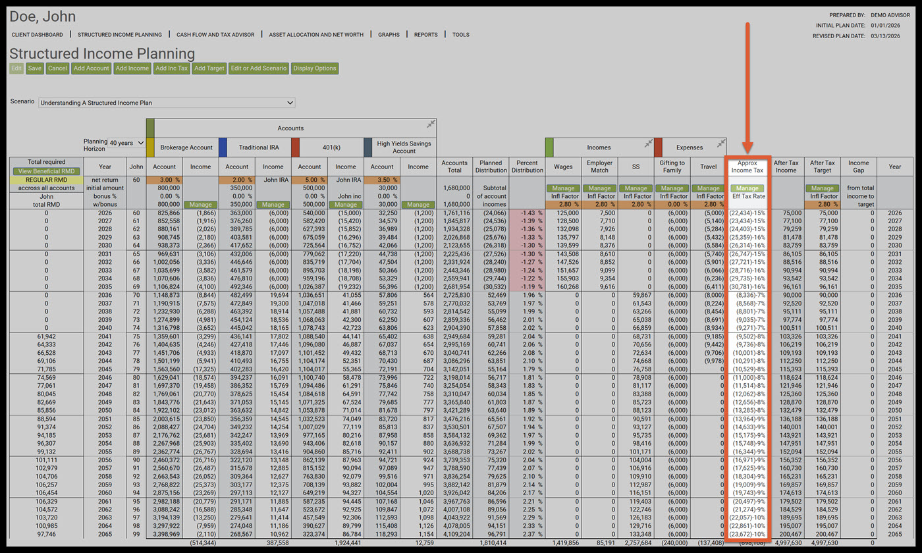Viewport: 922px width, 553px height.
Task: Select the Incomes green color swatch
Action: click(x=549, y=147)
